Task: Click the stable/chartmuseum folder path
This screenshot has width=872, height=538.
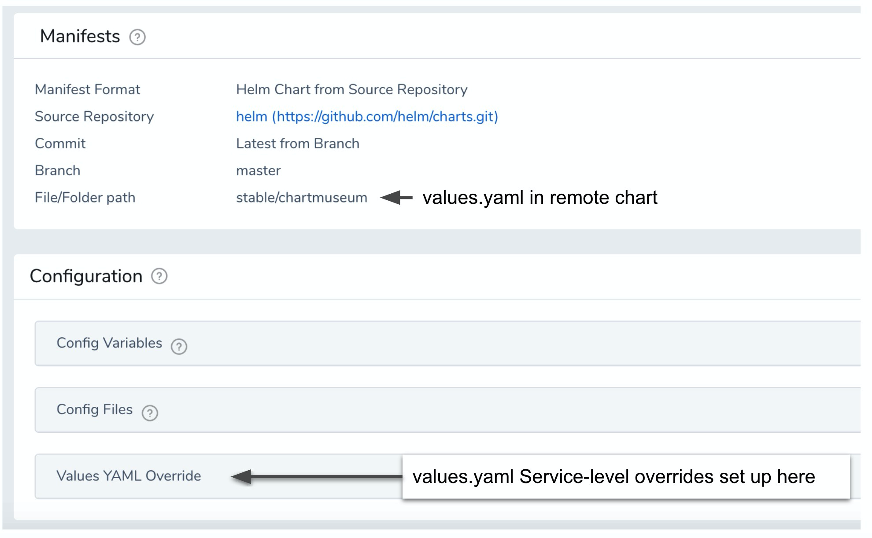Action: (x=301, y=198)
